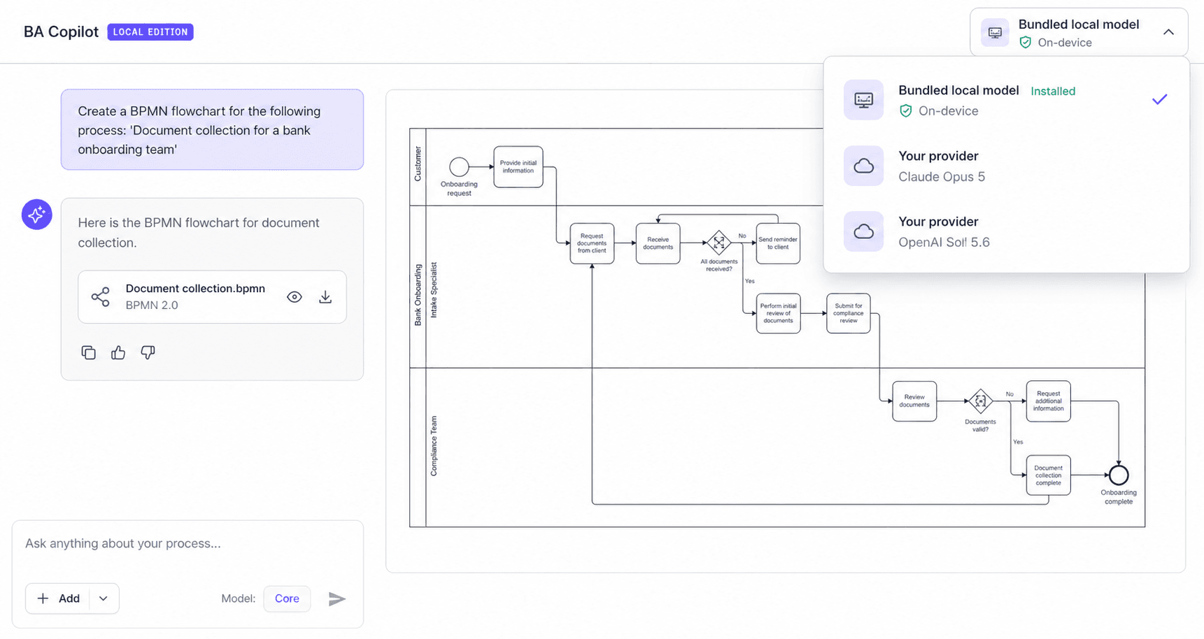Choose Your provider Claude Opus 5
This screenshot has width=1204, height=639.
point(1006,166)
